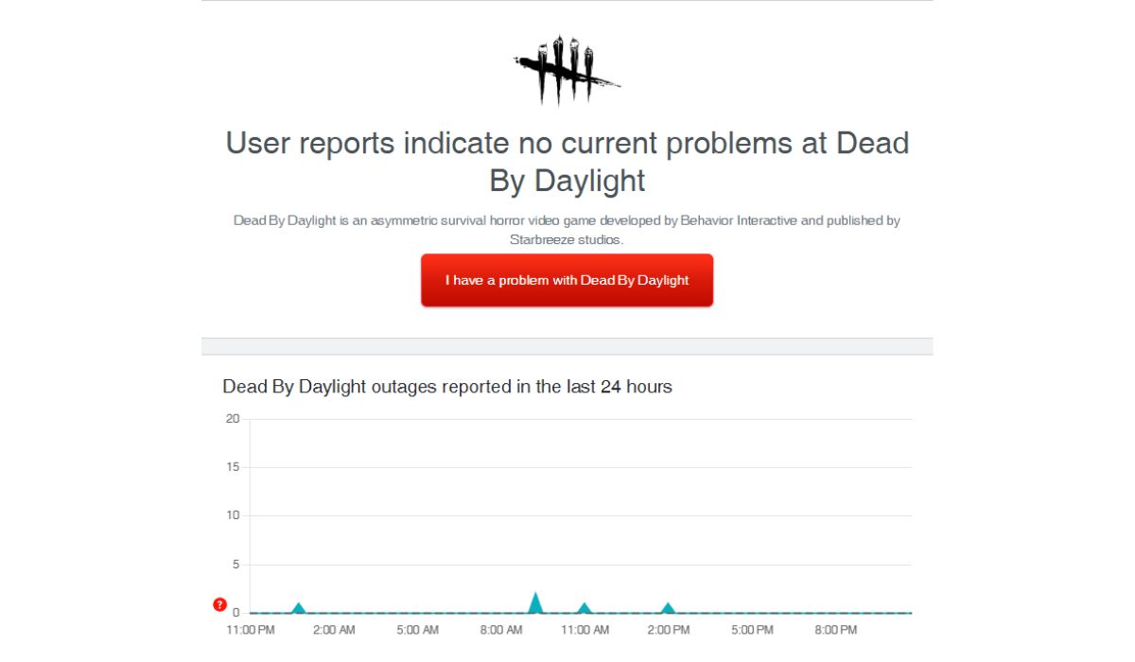
Task: Click the 8:00 AM time axis label
Action: [x=501, y=630]
